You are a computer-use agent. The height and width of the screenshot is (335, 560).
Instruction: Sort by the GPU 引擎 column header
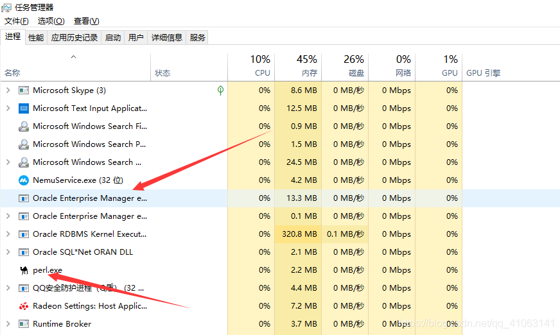pos(511,67)
